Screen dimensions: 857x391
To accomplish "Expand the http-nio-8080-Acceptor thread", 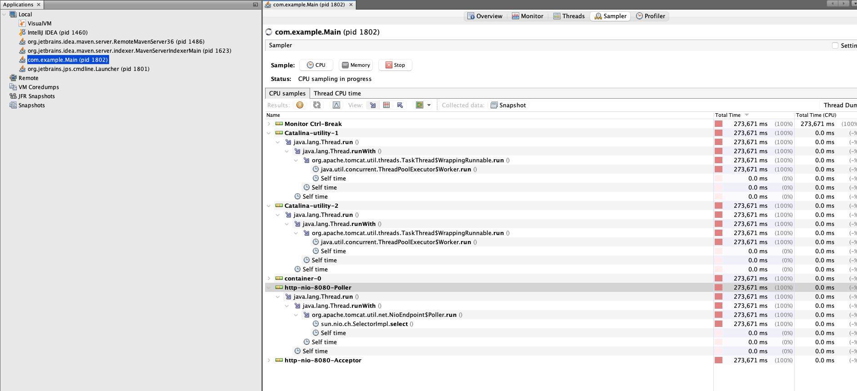I will [x=269, y=360].
